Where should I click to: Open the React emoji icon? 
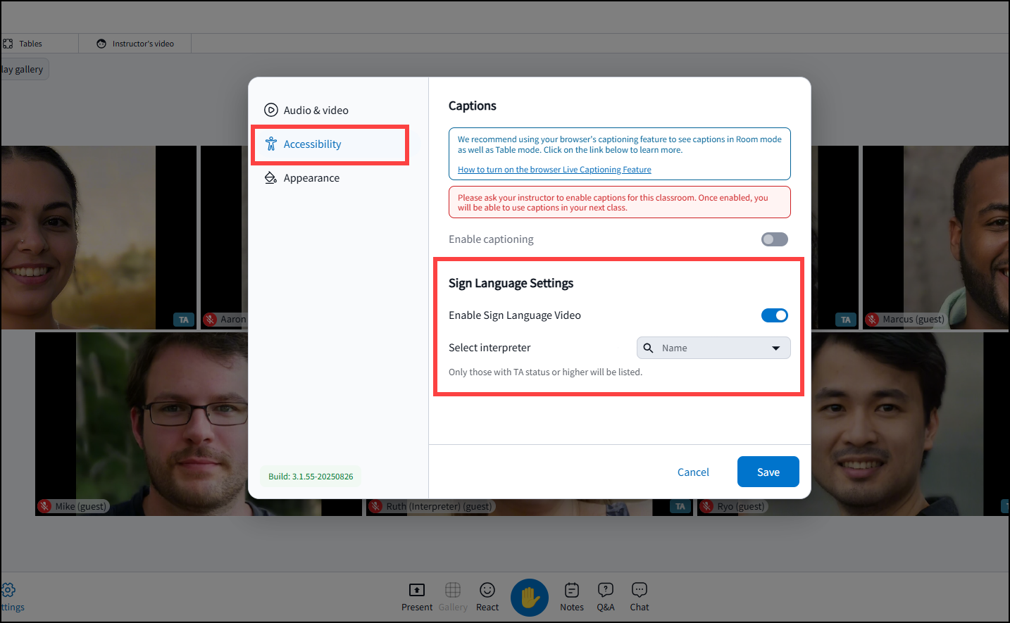[487, 590]
